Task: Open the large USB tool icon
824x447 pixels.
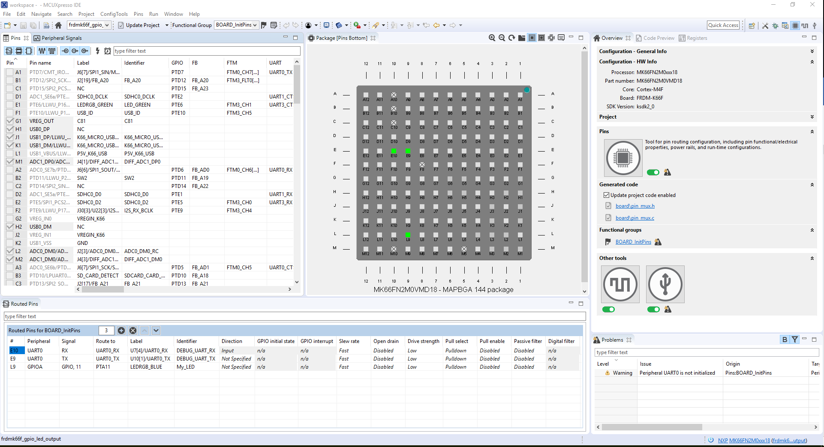Action: (665, 284)
